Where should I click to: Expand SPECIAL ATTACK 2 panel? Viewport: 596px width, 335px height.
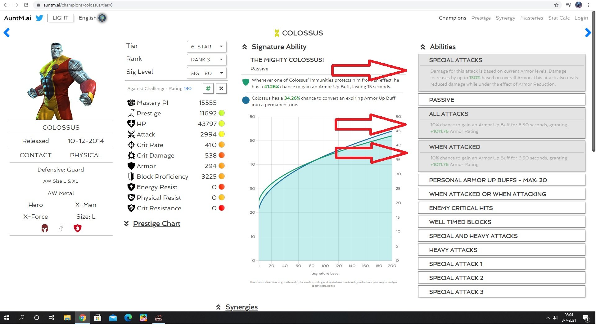click(x=502, y=278)
